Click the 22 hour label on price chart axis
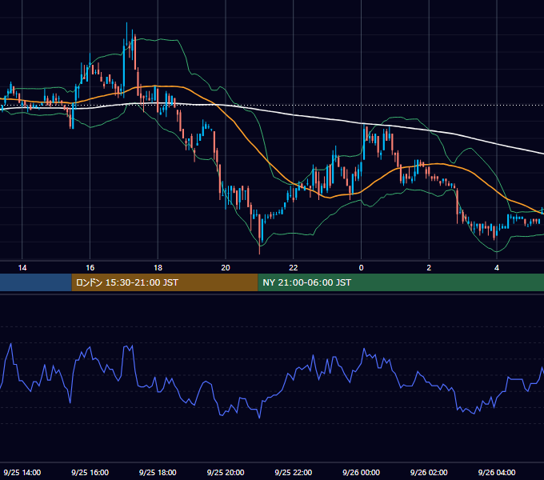 point(294,268)
